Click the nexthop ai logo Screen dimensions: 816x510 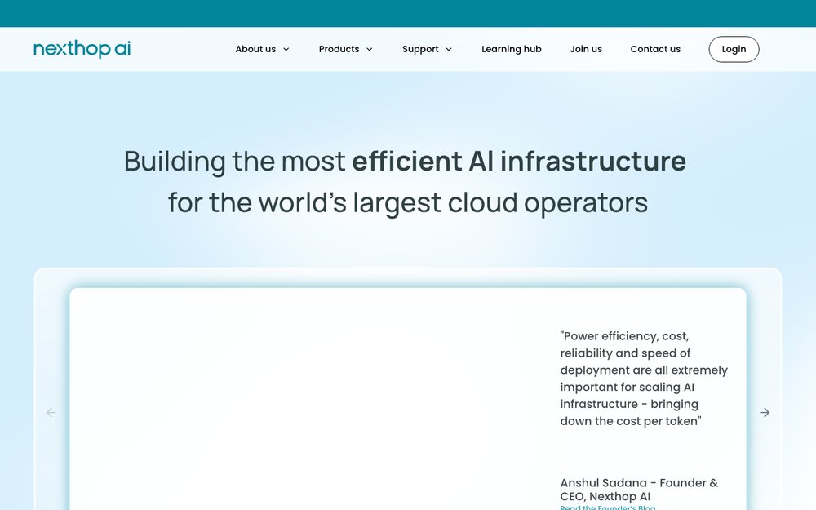pyautogui.click(x=82, y=49)
